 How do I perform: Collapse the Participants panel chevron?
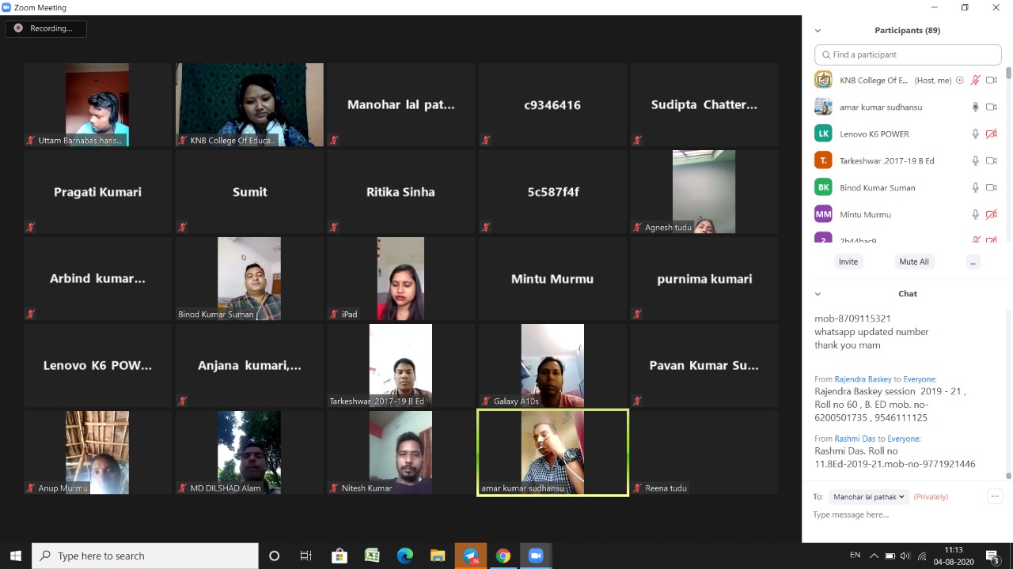point(818,31)
